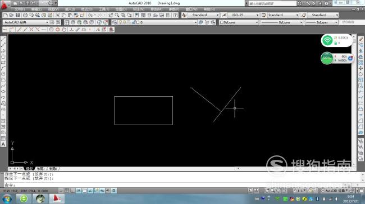
Task: Expand the ISO-25 dimension style dropdown
Action: [243, 15]
